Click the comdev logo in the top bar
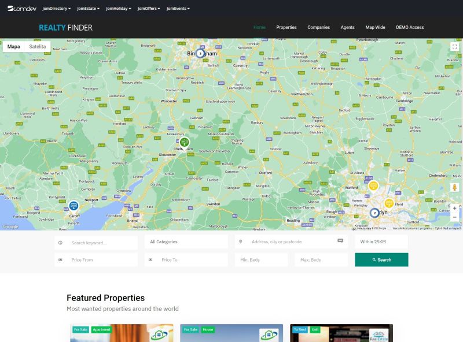 [21, 8]
